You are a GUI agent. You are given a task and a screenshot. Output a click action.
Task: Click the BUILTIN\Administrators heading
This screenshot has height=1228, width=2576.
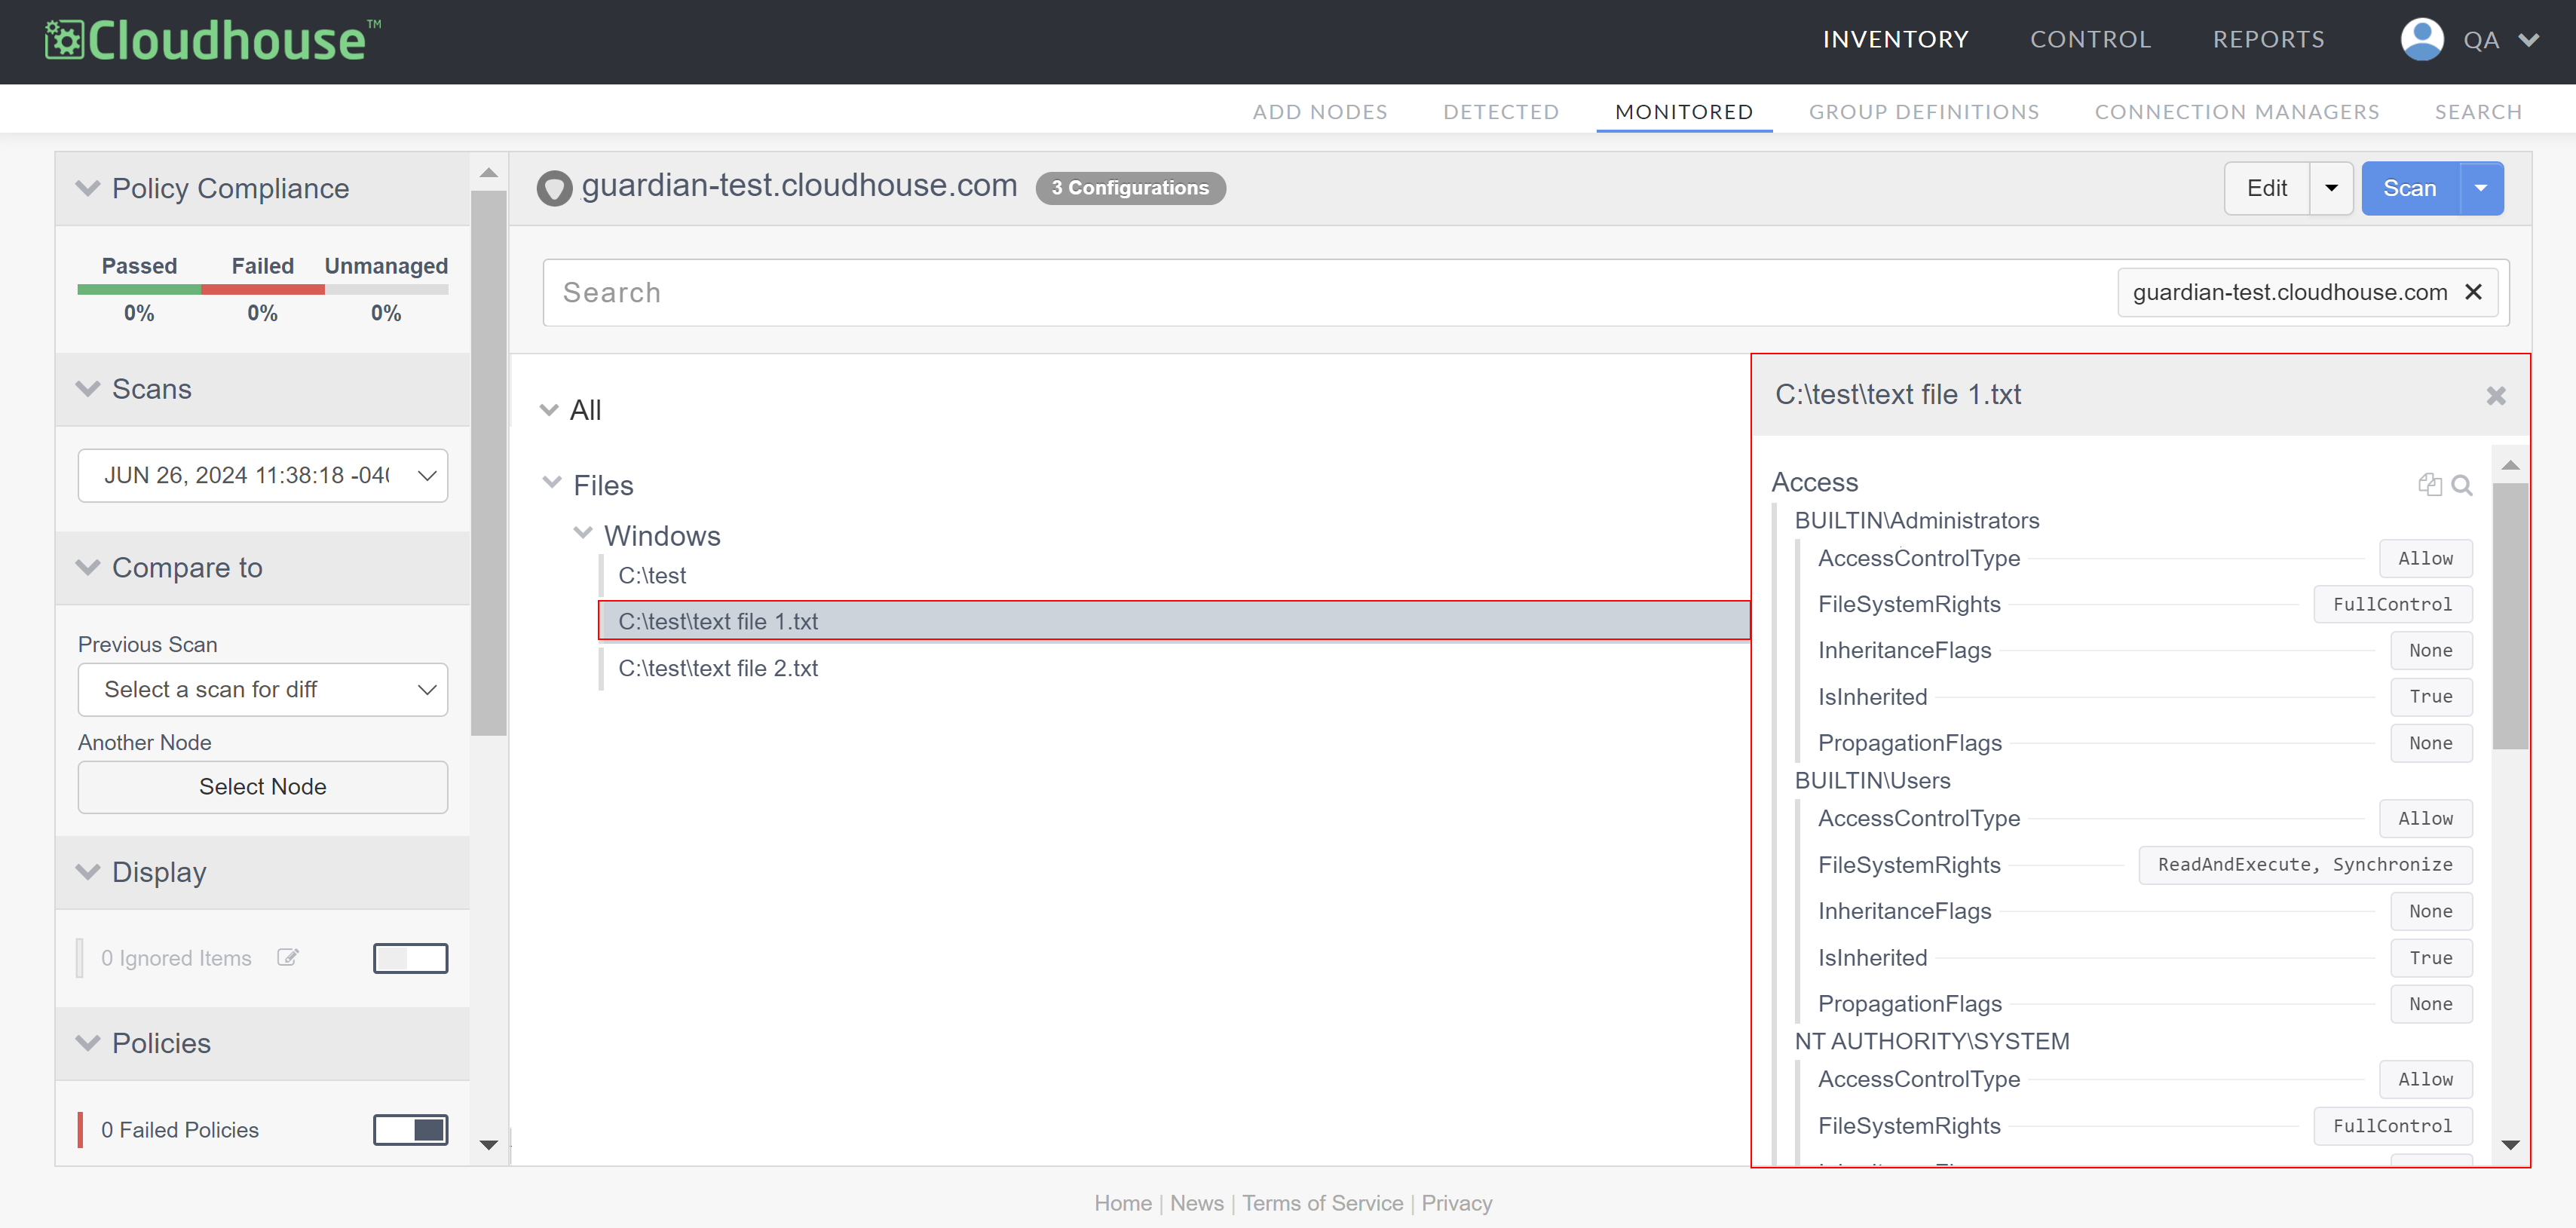[1916, 521]
